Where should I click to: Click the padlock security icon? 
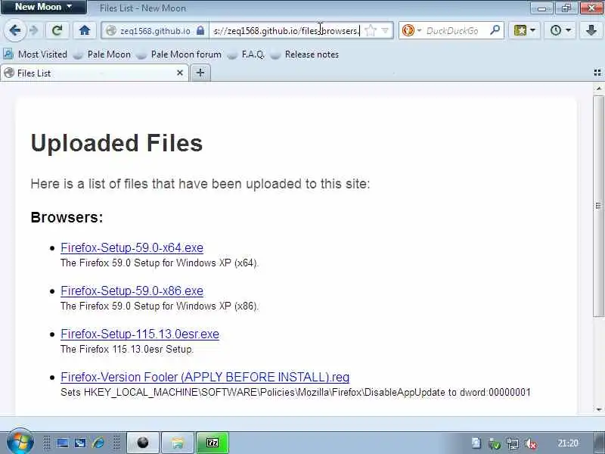click(200, 30)
